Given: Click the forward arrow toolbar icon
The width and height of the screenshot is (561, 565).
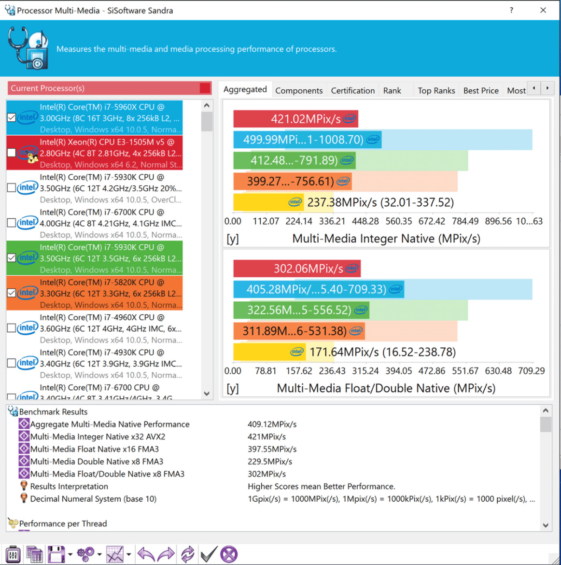Looking at the screenshot, I should pyautogui.click(x=166, y=554).
